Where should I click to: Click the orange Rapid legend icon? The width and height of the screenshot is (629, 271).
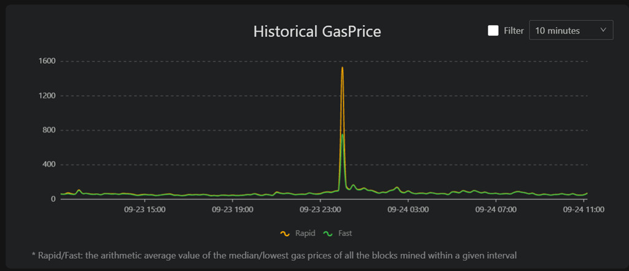(285, 234)
